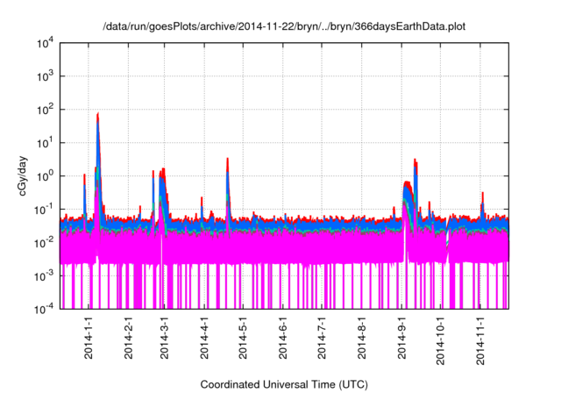
Task: Select the 2014-6-1 date tick label
Action: point(283,340)
